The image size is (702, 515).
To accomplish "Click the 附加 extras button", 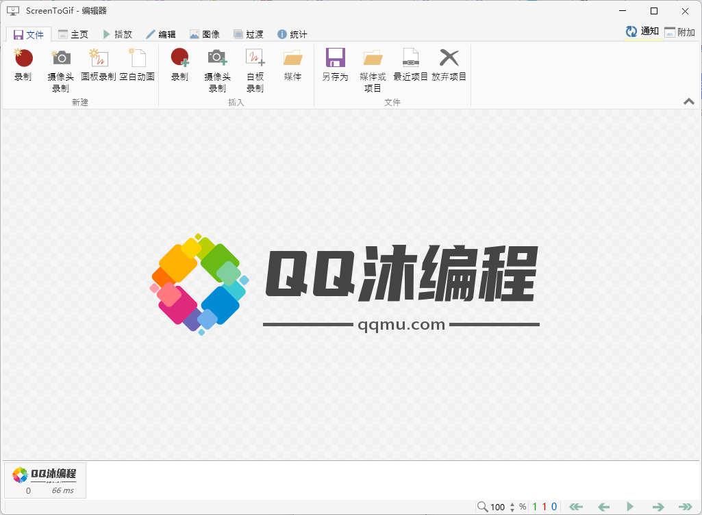I will [679, 32].
